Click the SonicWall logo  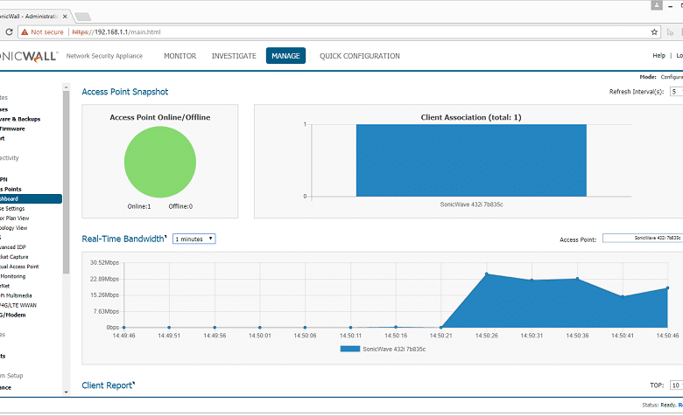(28, 56)
